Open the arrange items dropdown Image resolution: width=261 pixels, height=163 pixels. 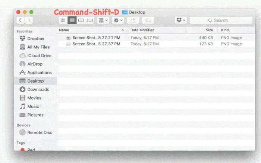pyautogui.click(x=103, y=20)
